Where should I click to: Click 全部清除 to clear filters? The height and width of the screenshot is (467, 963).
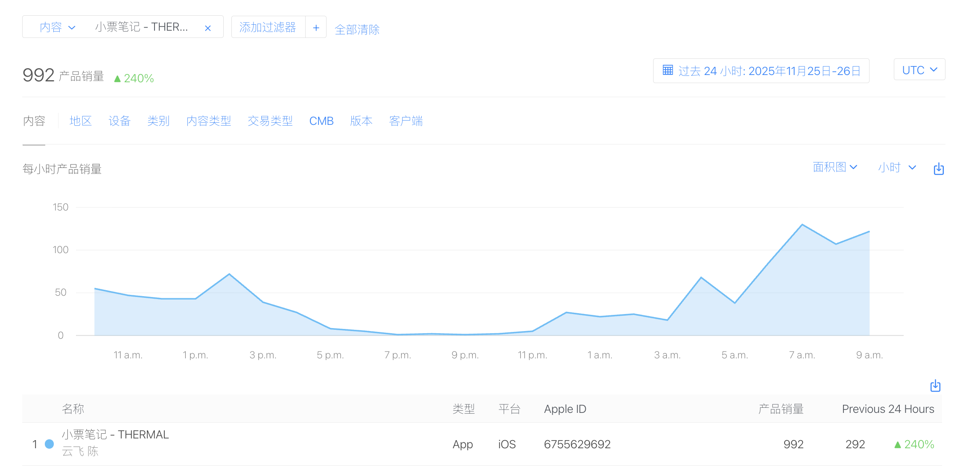(357, 29)
